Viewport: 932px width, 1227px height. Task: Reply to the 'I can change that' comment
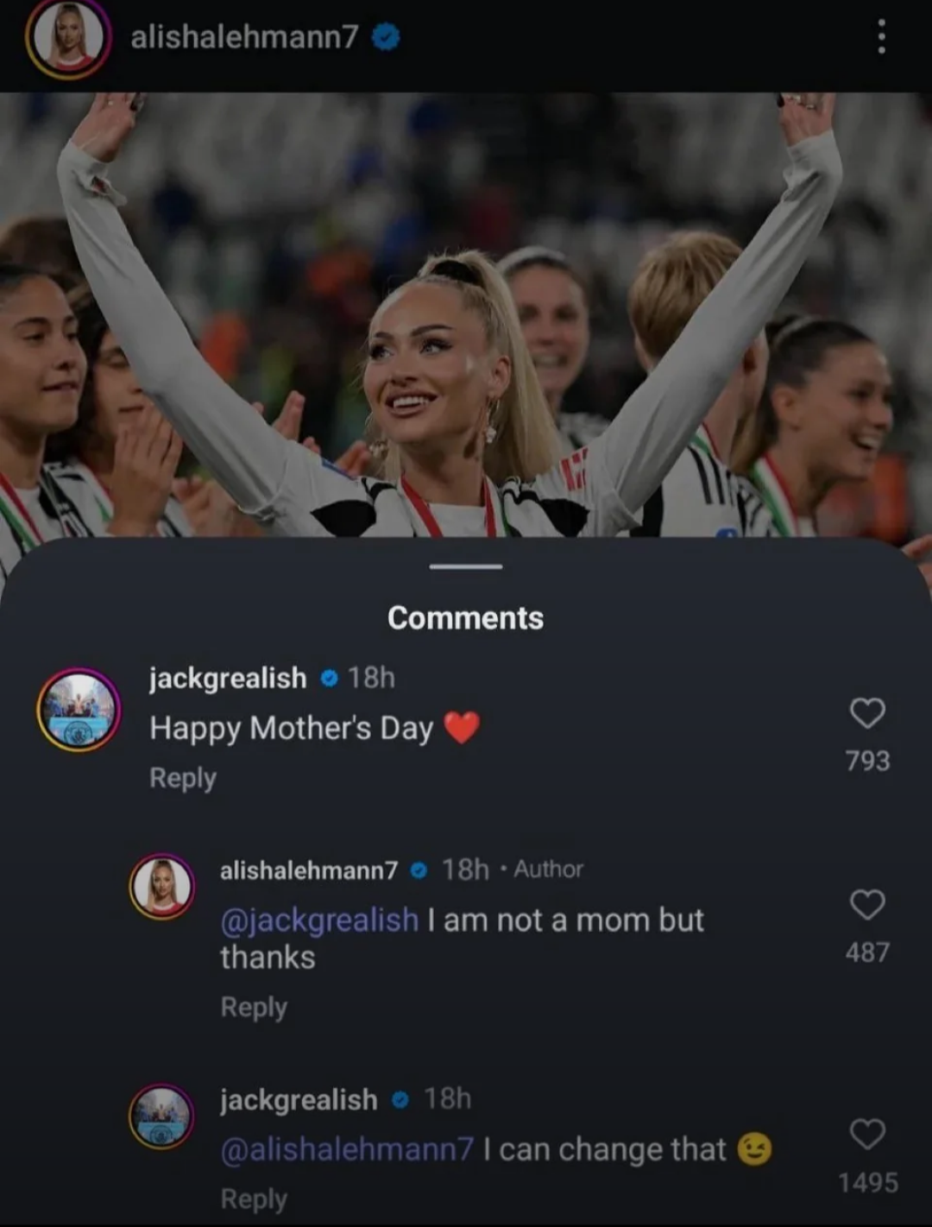[x=254, y=1199]
